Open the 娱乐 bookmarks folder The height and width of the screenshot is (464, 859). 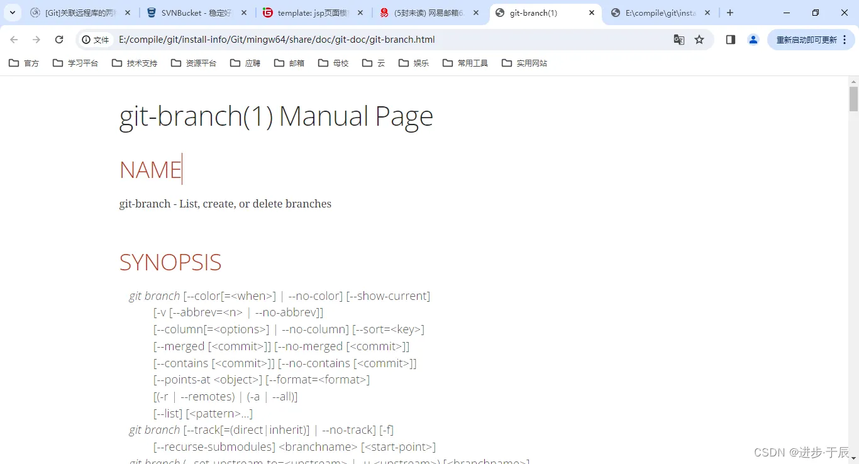(x=414, y=63)
